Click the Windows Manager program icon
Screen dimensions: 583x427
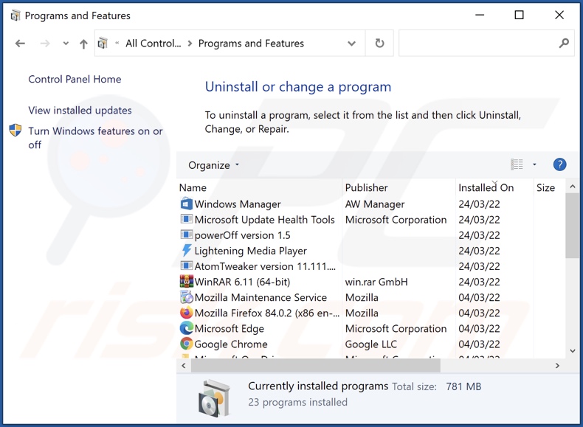(186, 204)
